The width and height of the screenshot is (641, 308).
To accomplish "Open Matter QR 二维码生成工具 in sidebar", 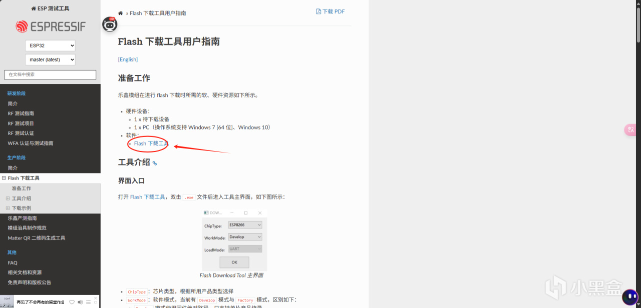I will click(x=36, y=238).
